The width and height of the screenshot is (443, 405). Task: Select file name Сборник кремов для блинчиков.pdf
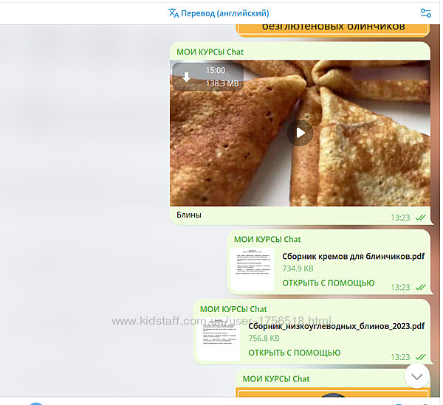[x=353, y=257]
